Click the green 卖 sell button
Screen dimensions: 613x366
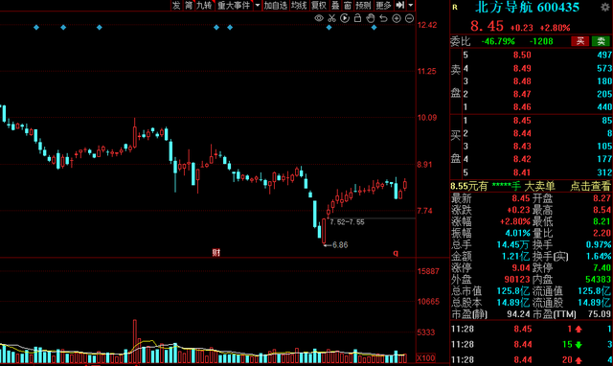pyautogui.click(x=601, y=41)
